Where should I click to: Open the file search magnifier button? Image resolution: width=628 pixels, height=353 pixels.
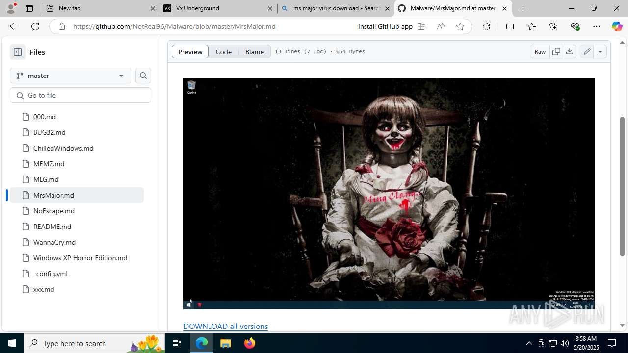point(143,76)
